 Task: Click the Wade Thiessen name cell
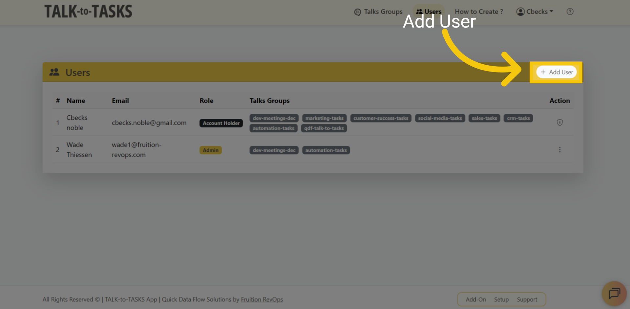coord(79,150)
